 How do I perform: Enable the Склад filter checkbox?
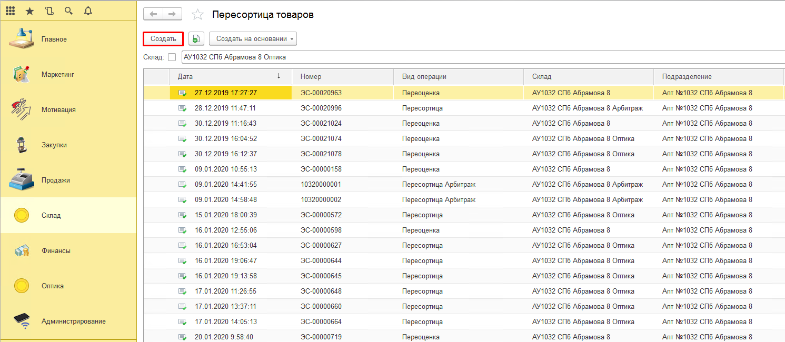click(172, 57)
